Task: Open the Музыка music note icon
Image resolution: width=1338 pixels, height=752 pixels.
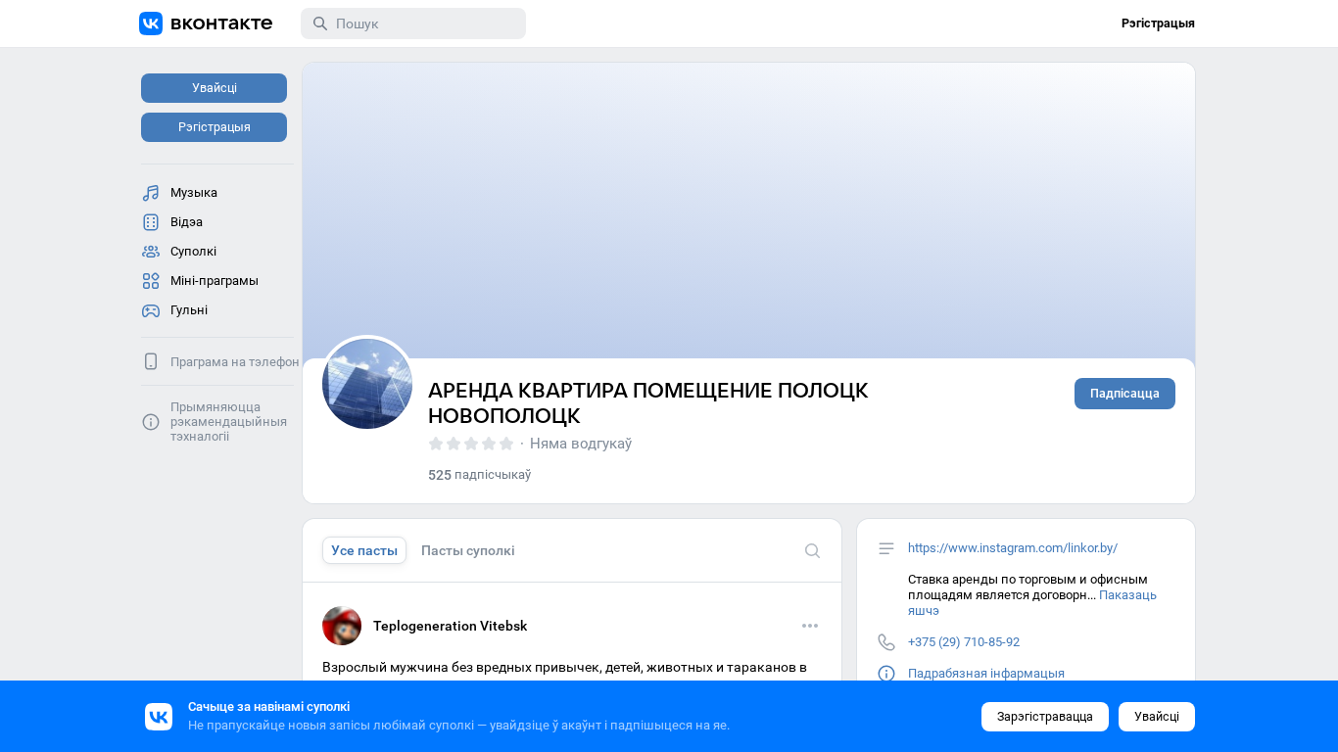Action: (151, 193)
